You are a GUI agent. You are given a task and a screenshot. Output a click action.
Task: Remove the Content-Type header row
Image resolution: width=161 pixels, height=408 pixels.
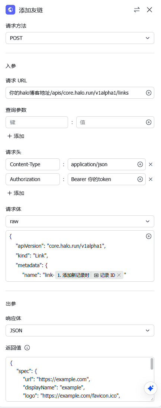150,164
